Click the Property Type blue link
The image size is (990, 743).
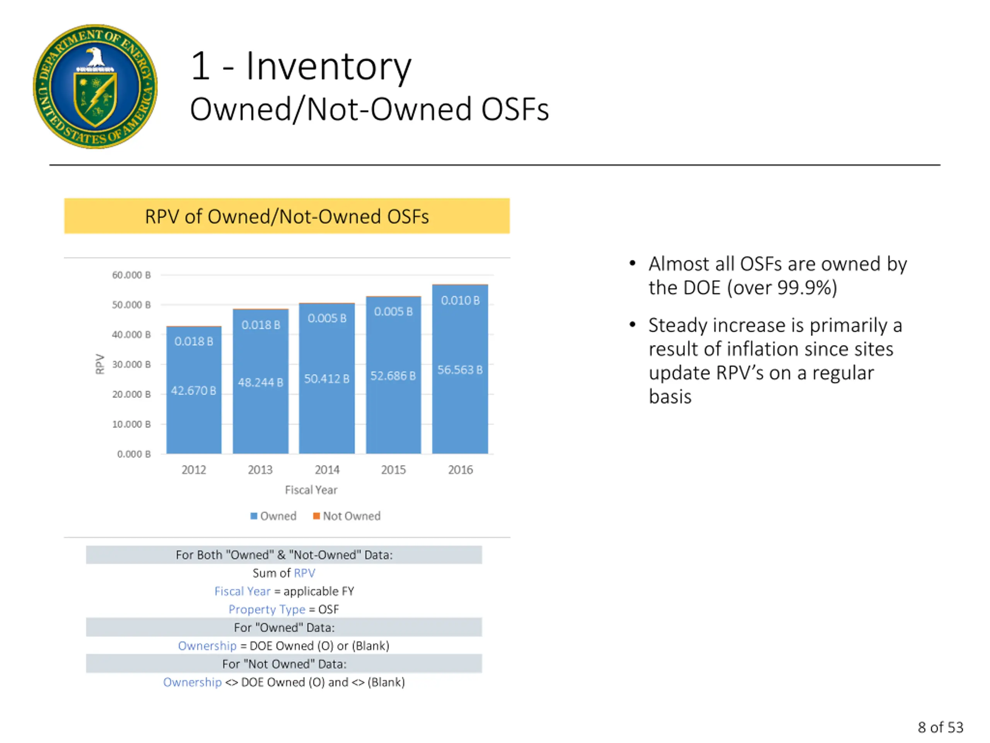(267, 609)
